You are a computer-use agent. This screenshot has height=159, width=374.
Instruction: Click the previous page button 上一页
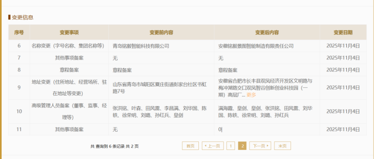click(x=213, y=146)
